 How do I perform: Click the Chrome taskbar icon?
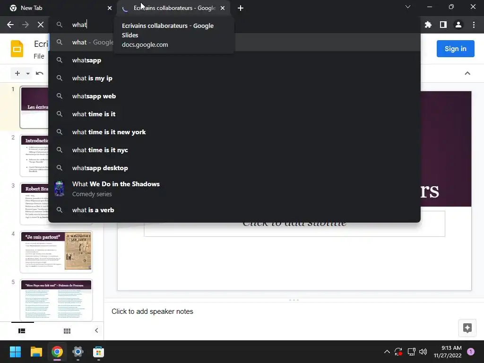click(x=57, y=352)
